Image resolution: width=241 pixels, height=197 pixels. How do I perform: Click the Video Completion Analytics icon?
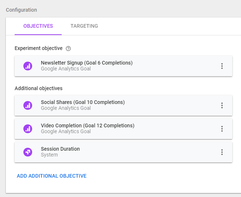(x=28, y=129)
